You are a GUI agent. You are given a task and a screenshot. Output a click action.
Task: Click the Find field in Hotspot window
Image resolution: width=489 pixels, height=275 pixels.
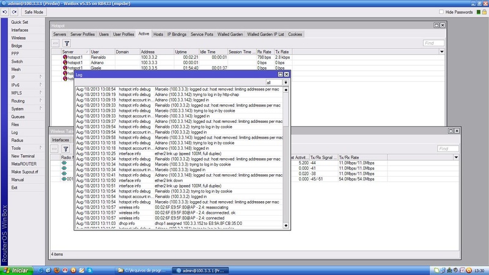[433, 43]
